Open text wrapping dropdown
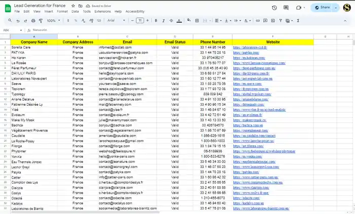This screenshot has width=355, height=214. (237, 21)
